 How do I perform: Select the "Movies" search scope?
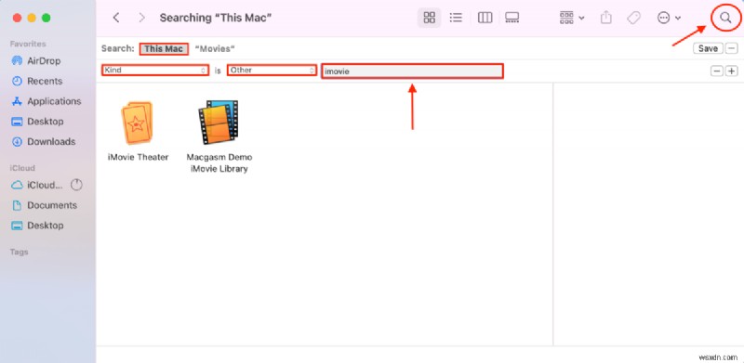[215, 49]
